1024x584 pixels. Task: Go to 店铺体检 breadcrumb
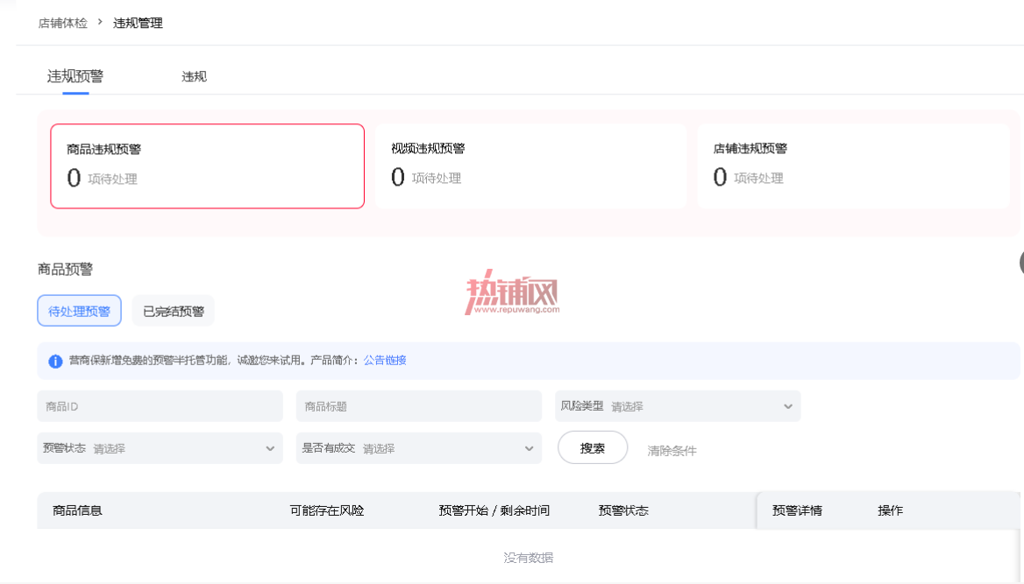pos(63,23)
